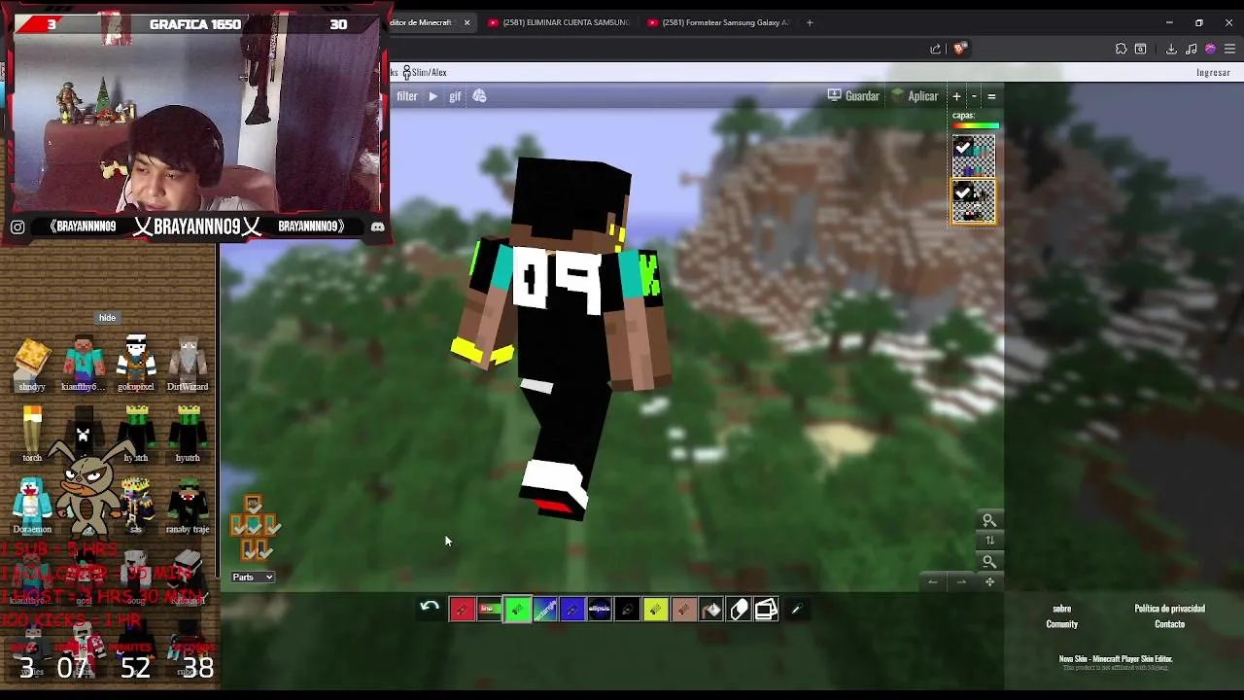Click the right arrow camera control
This screenshot has width=1244, height=700.
(x=961, y=582)
